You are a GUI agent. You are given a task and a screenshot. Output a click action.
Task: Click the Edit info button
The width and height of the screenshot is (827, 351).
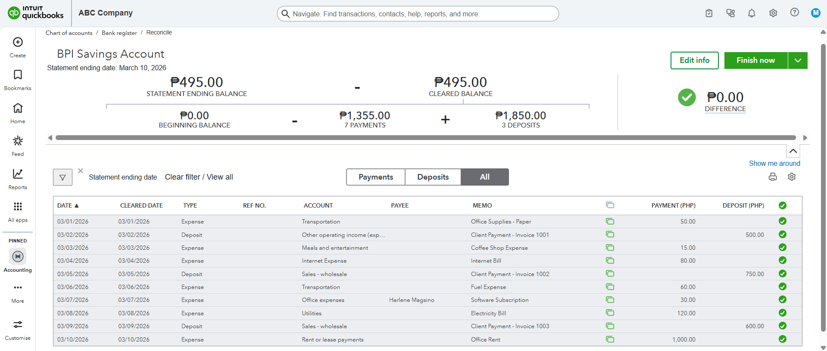(x=694, y=61)
